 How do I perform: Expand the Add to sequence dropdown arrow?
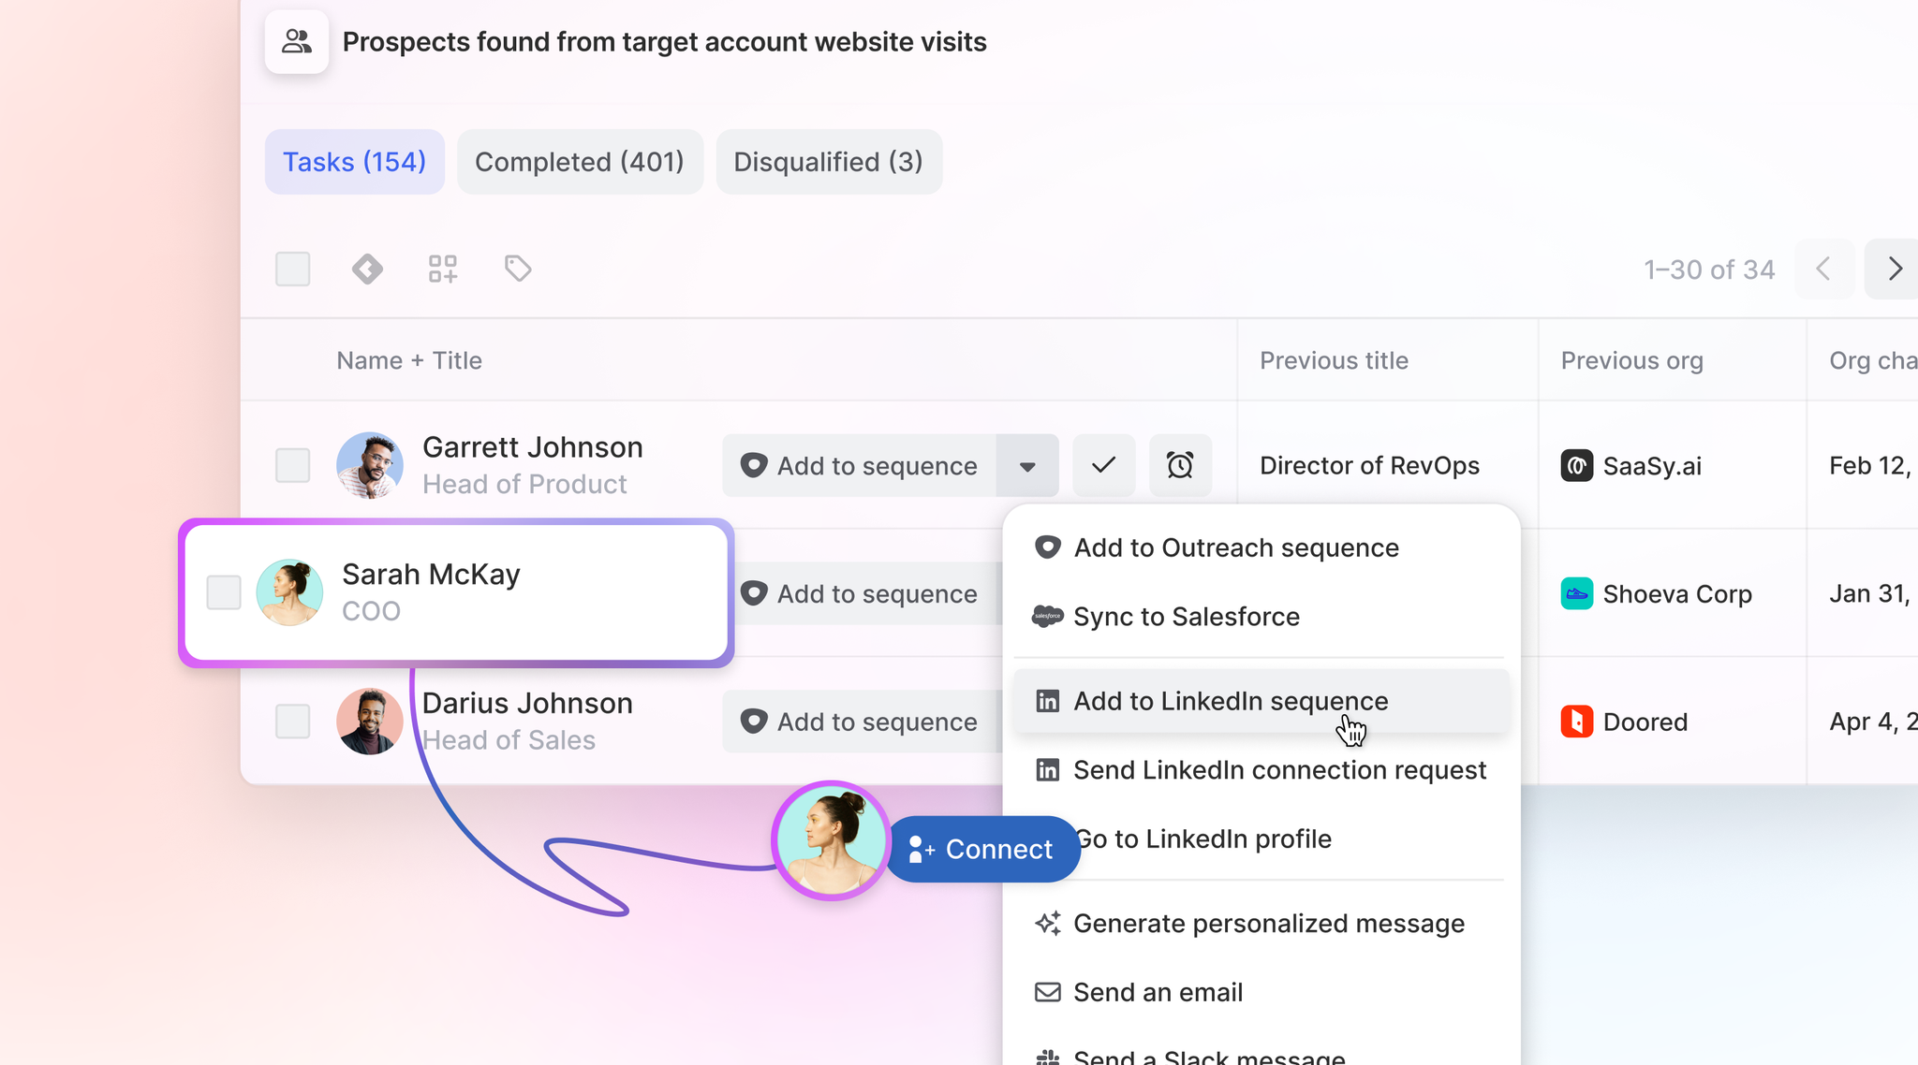point(1027,466)
